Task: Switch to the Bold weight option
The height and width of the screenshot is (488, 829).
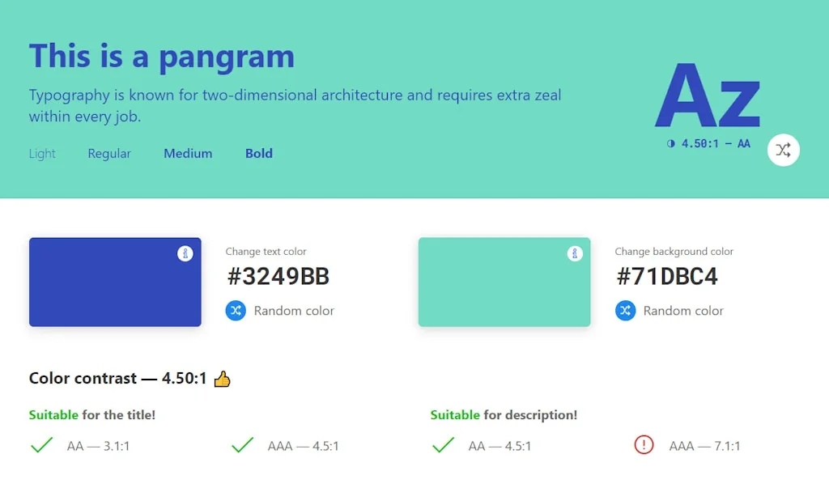Action: coord(259,153)
